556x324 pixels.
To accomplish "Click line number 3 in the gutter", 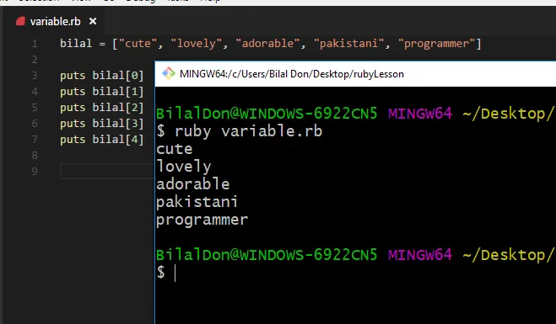I will (x=35, y=76).
